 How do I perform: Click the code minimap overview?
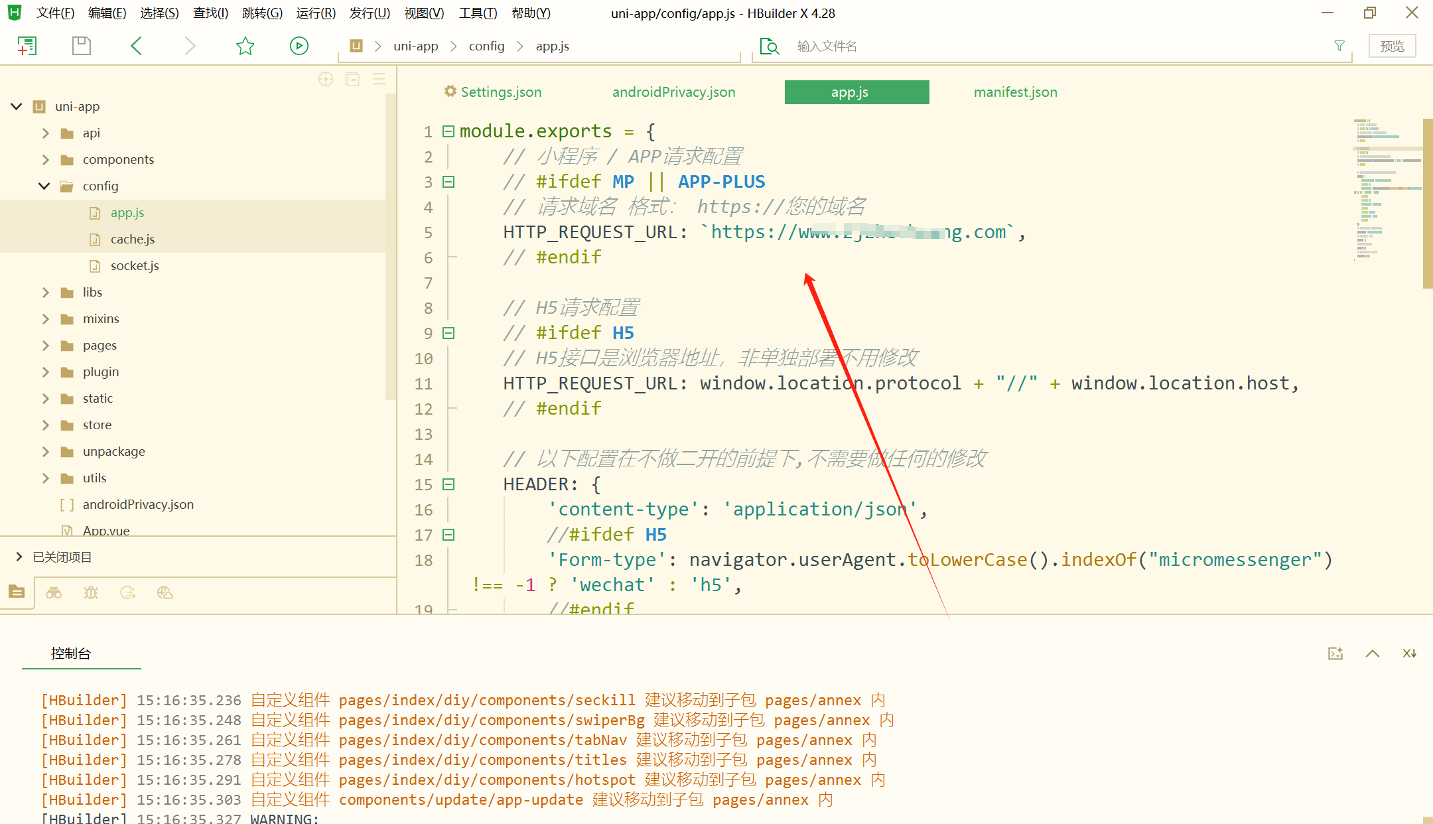(x=1387, y=189)
